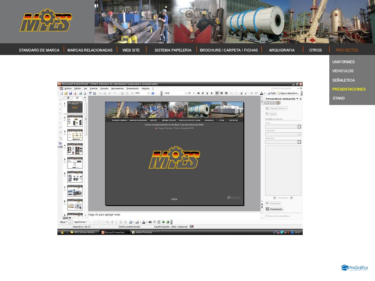Click the Line color icon in drawing toolbar
This screenshot has height=281, width=375.
click(137, 222)
